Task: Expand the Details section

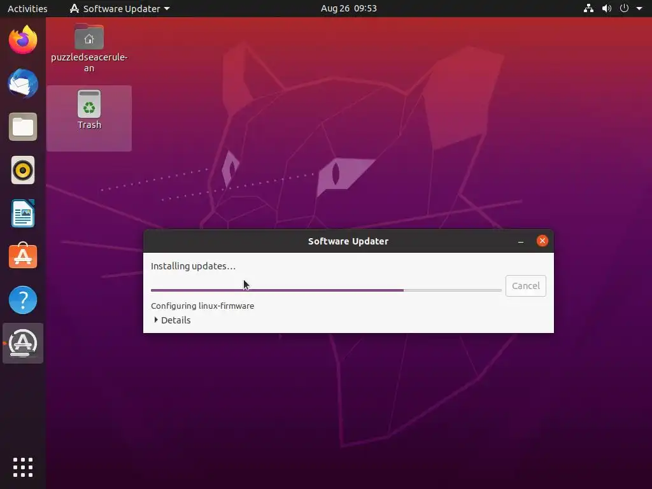Action: [x=172, y=320]
